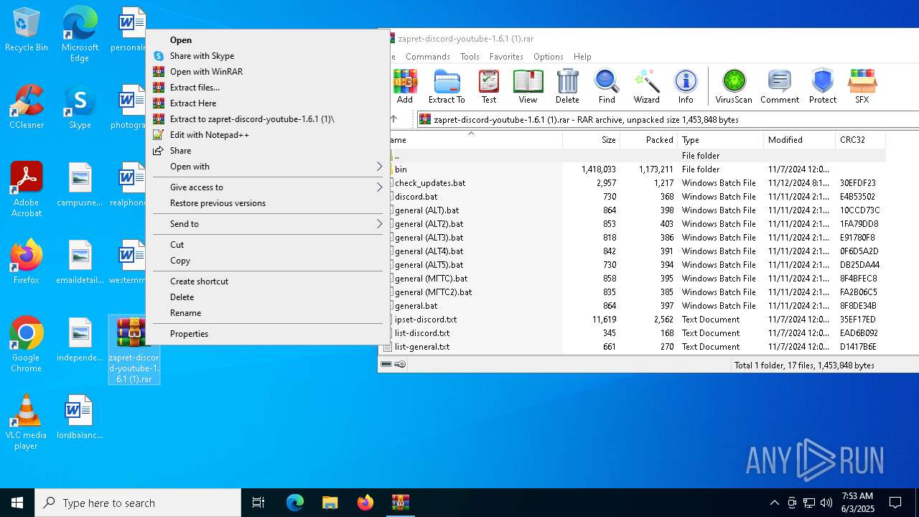Screen dimensions: 919x517
Task: Select the Microsoft Edge desktop icon
Action: 80,34
